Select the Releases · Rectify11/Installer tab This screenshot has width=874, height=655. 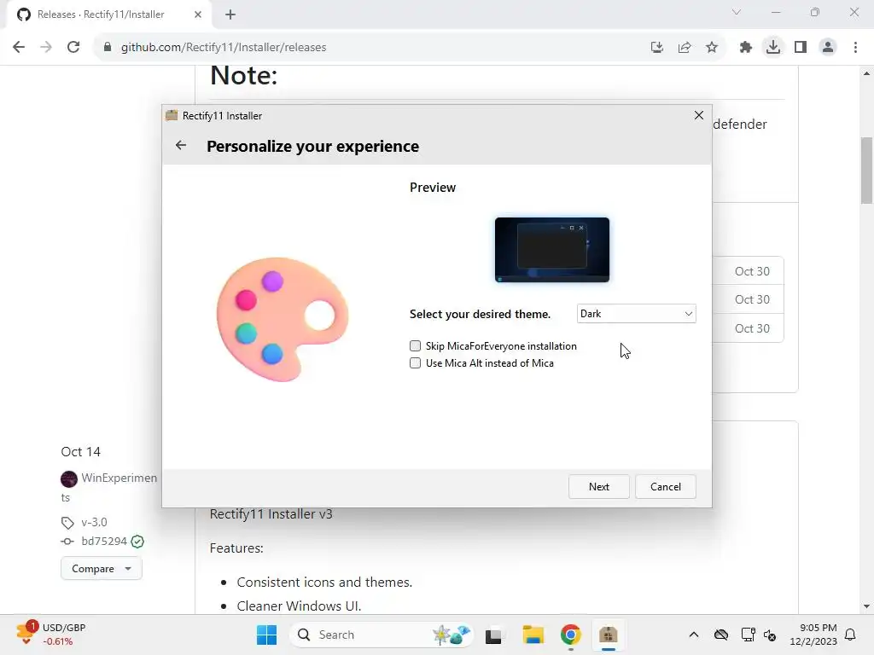[x=101, y=14]
